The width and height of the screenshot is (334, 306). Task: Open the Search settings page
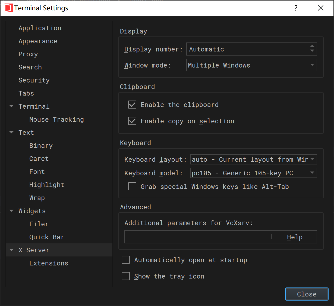click(30, 67)
